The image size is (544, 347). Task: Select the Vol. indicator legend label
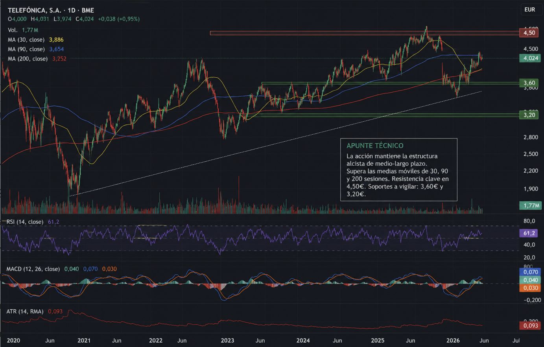[x=13, y=30]
